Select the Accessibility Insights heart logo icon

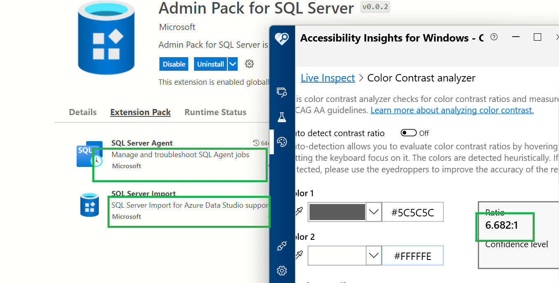coord(282,37)
